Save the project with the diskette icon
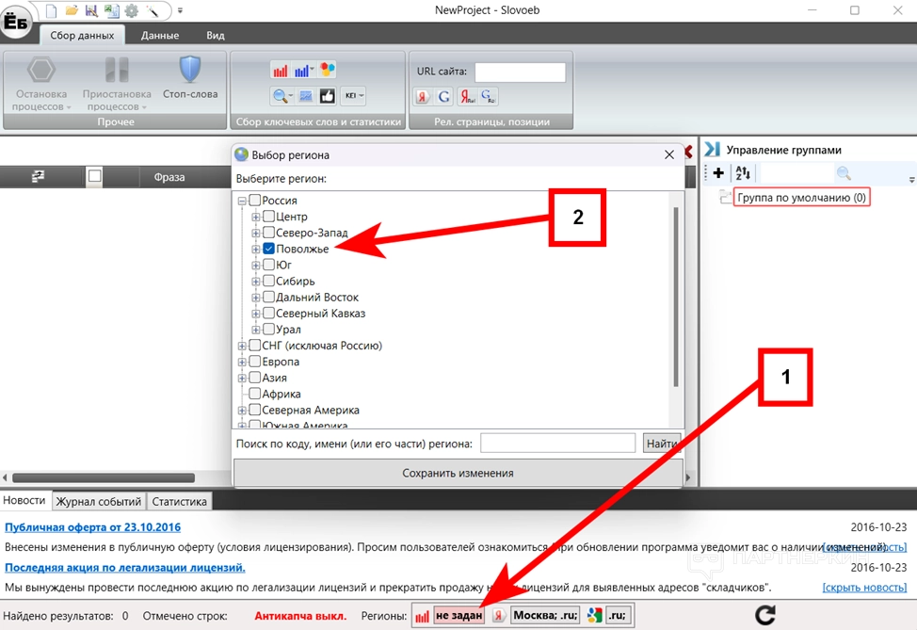This screenshot has height=630, width=917. point(91,10)
